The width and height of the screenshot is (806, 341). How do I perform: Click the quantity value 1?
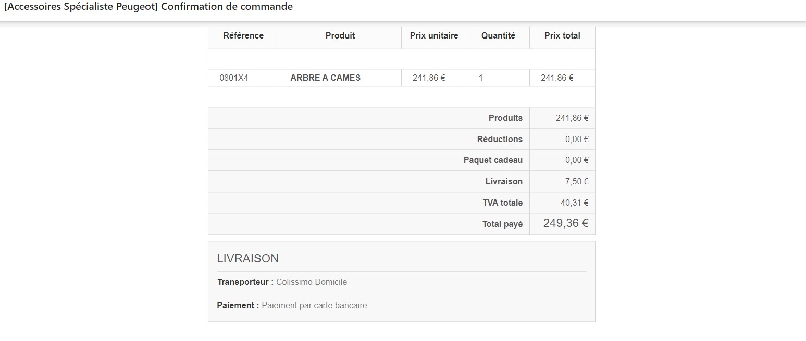click(481, 78)
